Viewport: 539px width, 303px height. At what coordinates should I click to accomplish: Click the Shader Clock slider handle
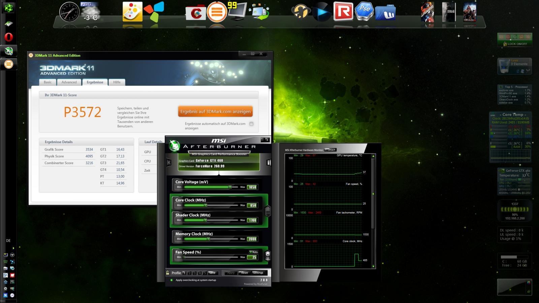pyautogui.click(x=205, y=220)
